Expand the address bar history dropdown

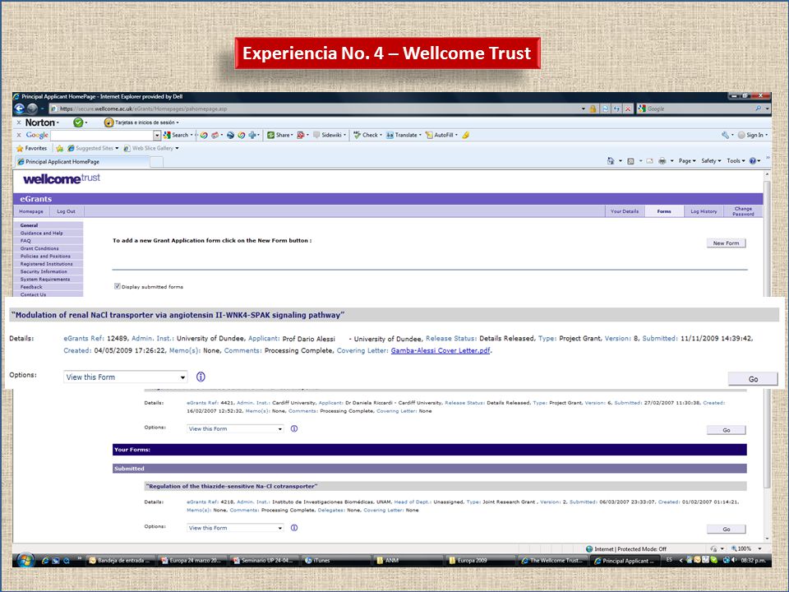(584, 109)
